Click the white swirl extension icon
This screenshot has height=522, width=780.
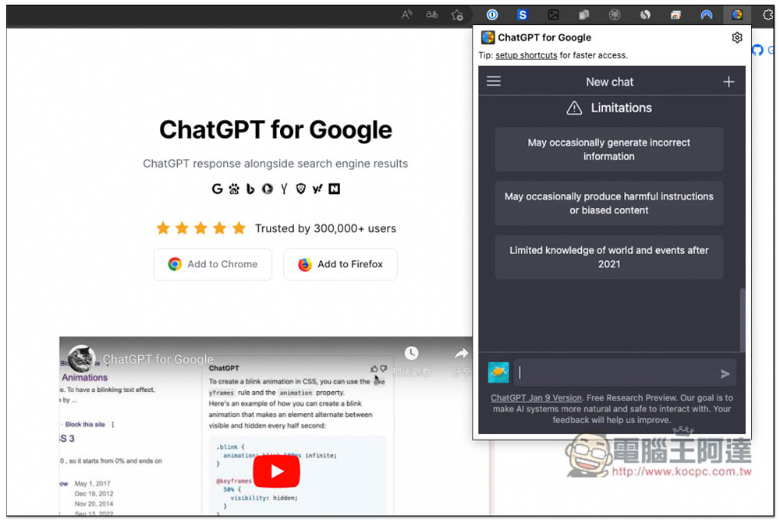pos(645,15)
